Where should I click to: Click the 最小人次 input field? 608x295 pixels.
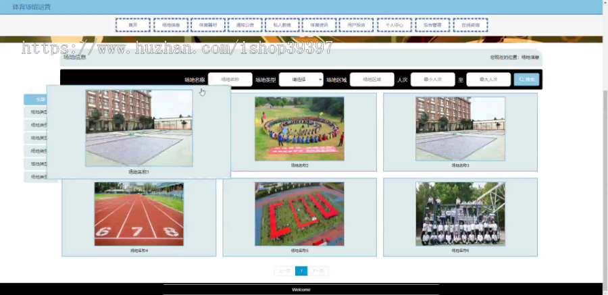tap(433, 80)
